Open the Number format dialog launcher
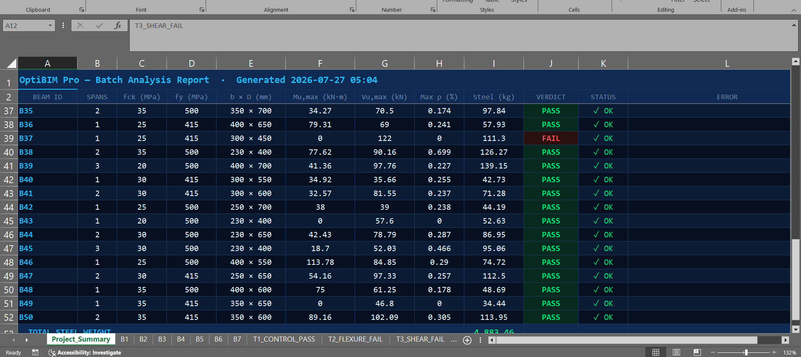The image size is (801, 357). coord(433,10)
